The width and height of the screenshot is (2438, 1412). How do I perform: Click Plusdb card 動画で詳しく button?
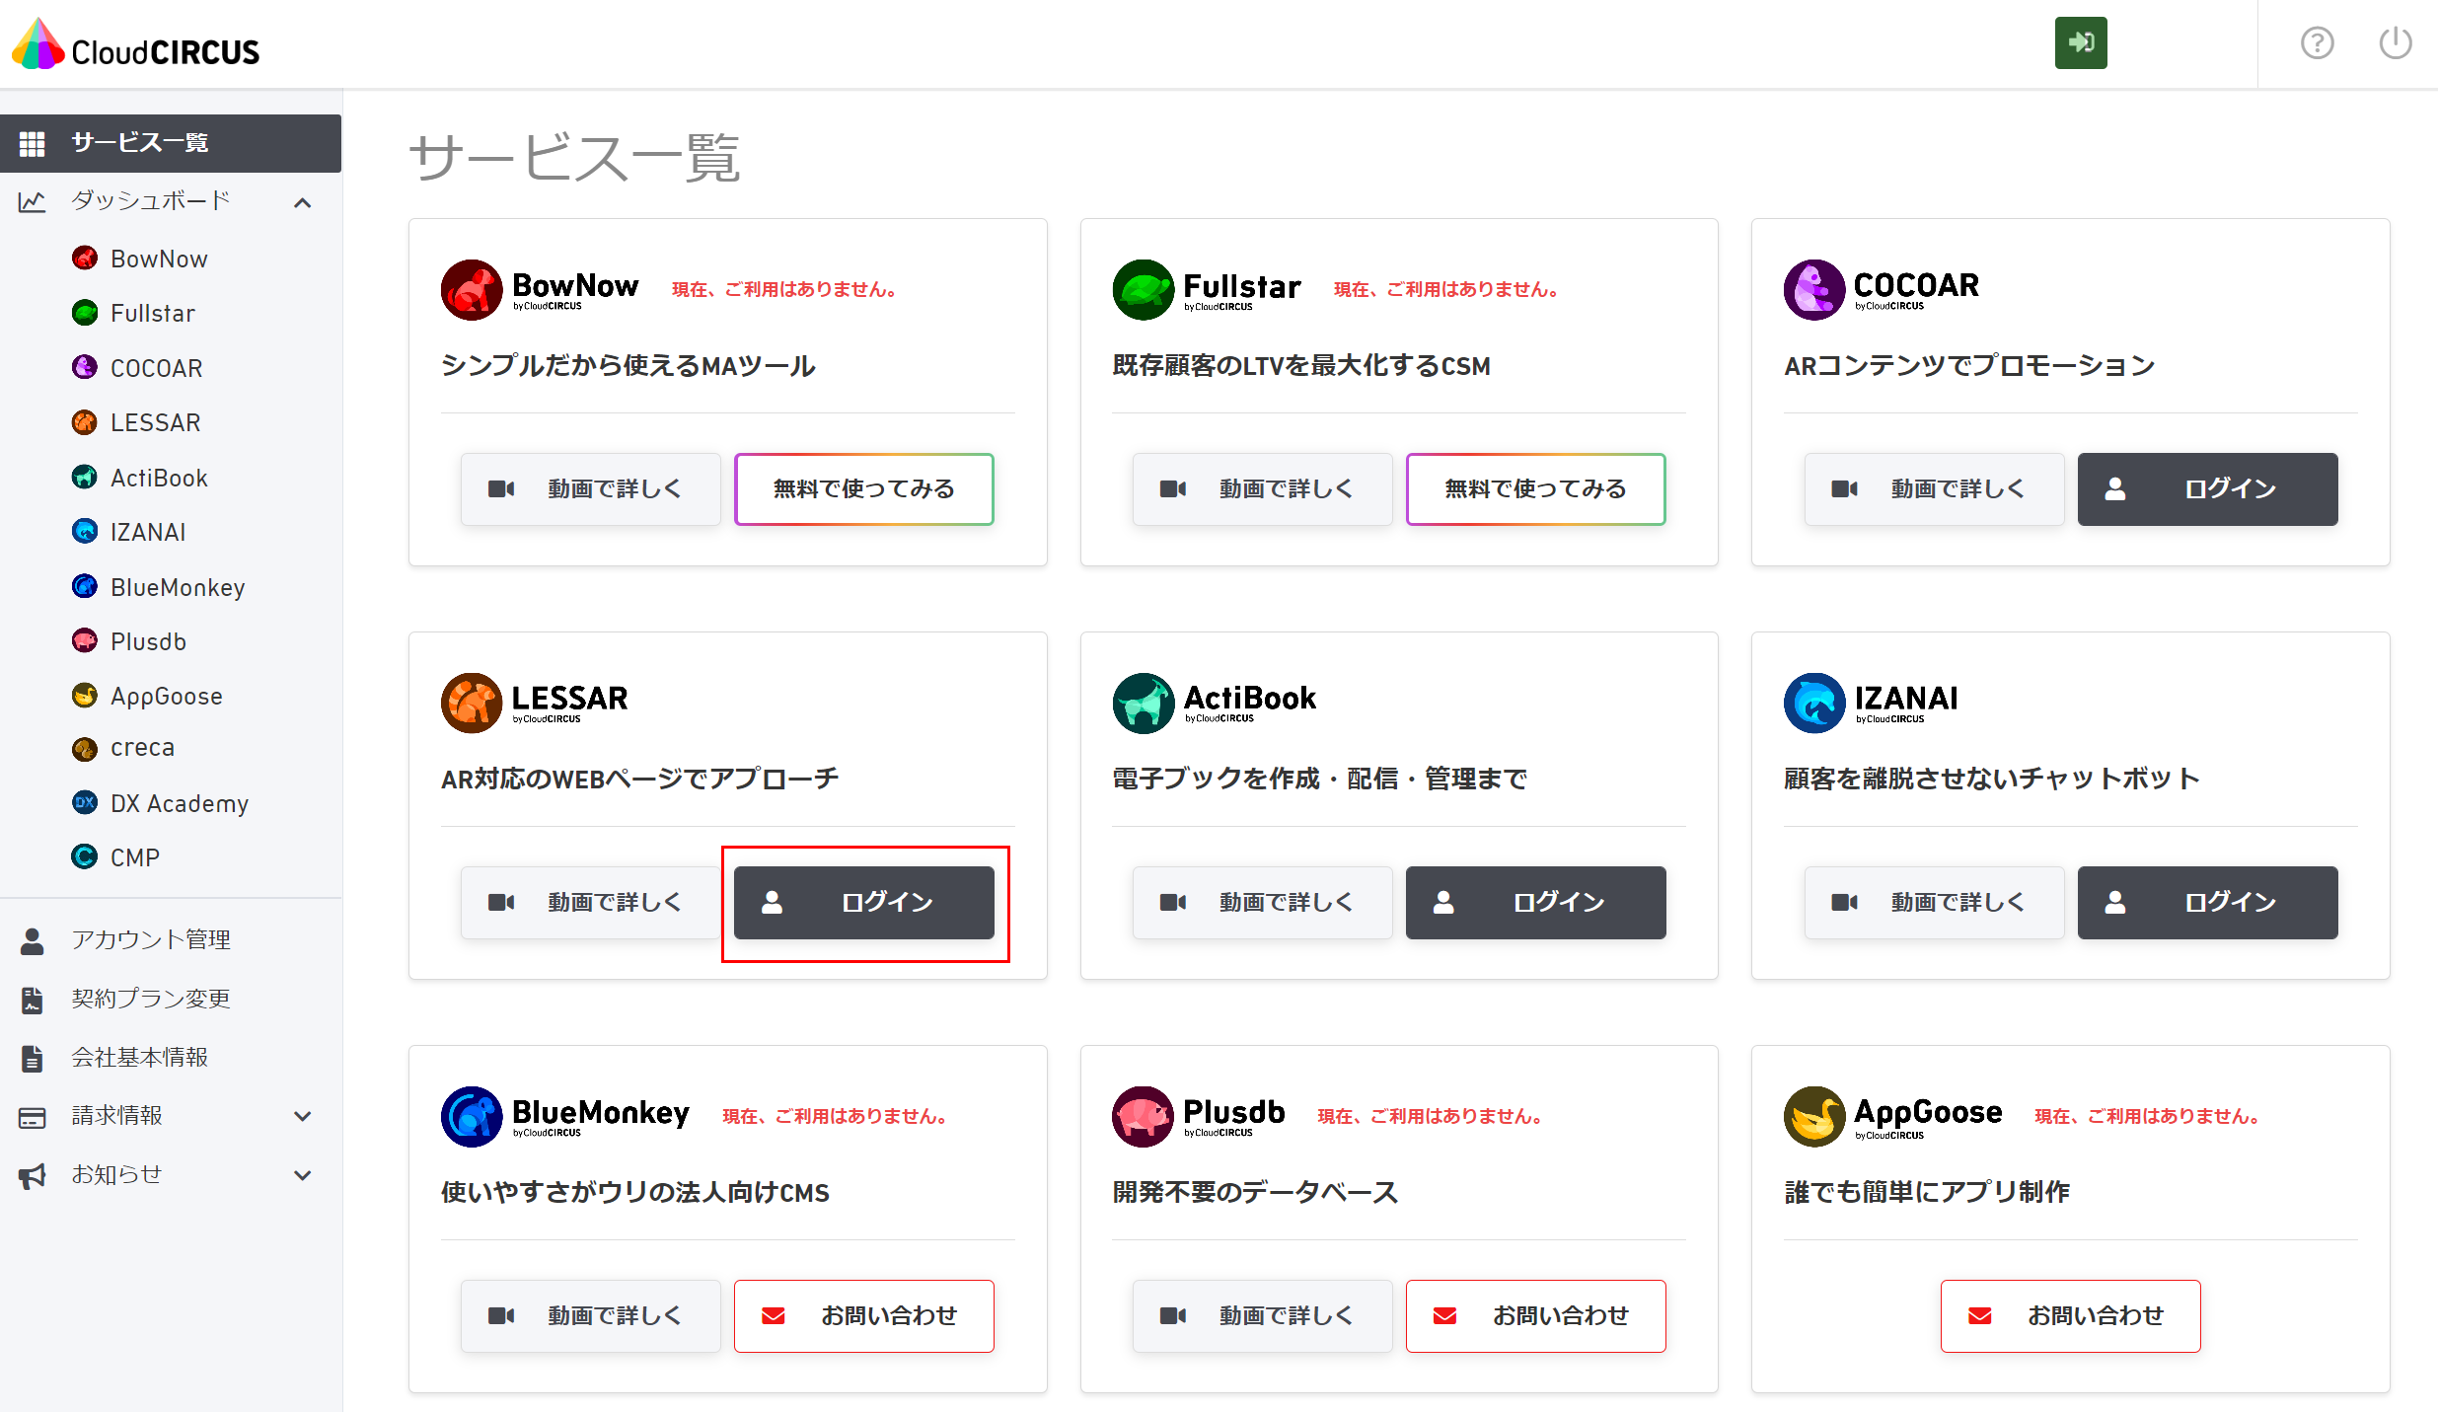point(1262,1316)
